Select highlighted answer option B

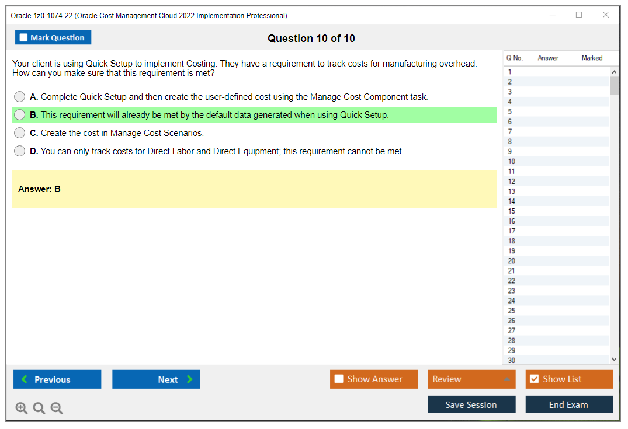(x=19, y=115)
